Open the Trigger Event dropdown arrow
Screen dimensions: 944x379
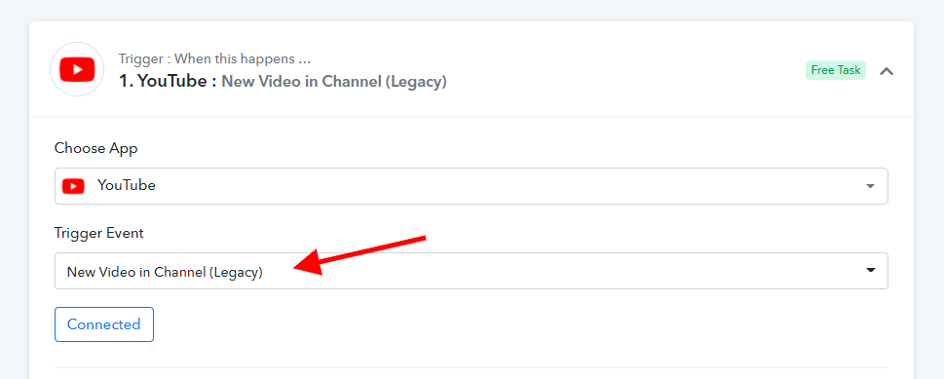click(871, 271)
